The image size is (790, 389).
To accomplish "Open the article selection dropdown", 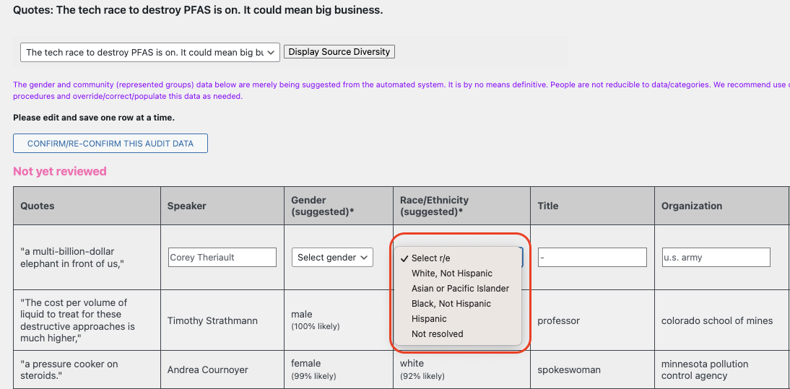I will pos(149,52).
